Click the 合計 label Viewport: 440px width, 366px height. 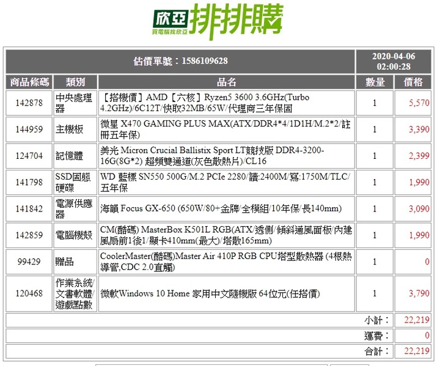tap(376, 351)
